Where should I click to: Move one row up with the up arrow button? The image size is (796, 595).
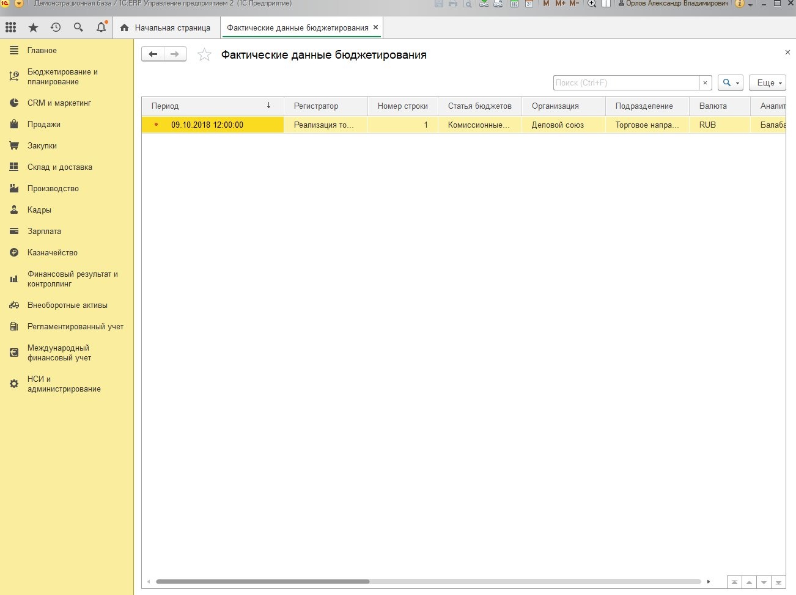749,583
